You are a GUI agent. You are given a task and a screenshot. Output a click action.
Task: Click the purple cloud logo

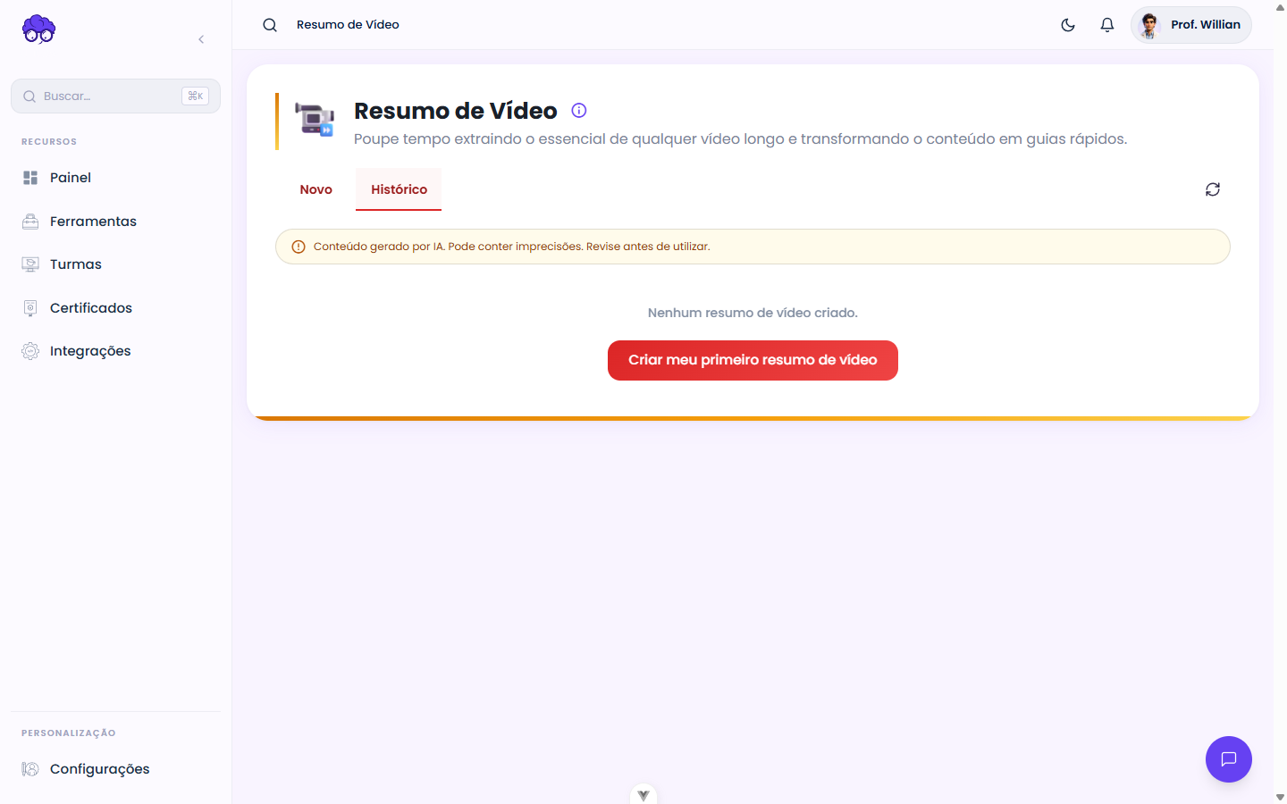pyautogui.click(x=38, y=29)
